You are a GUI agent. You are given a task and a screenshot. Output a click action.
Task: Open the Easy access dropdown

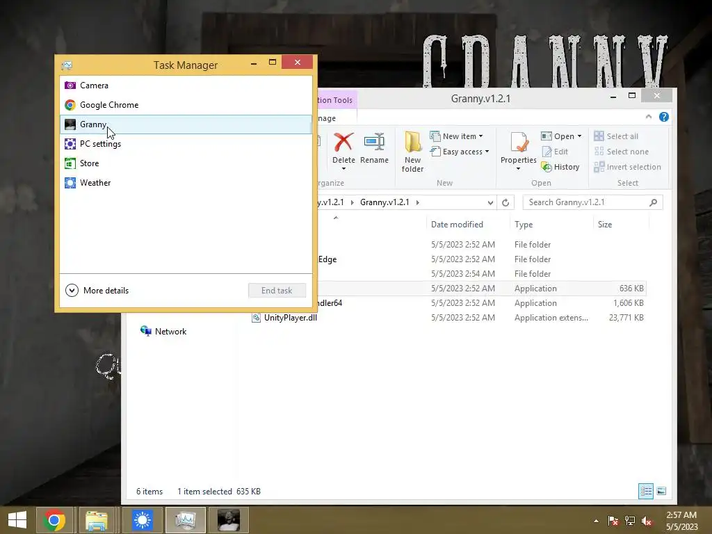[460, 152]
